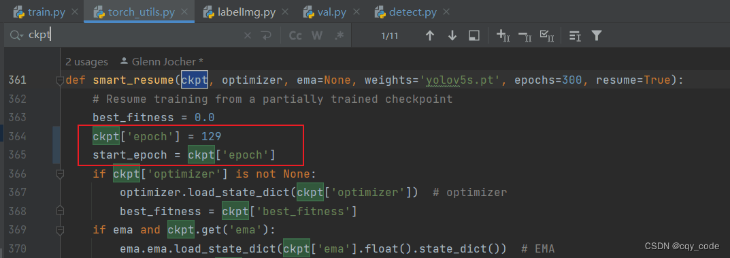
Task: Open the search filter options
Action: pos(597,36)
